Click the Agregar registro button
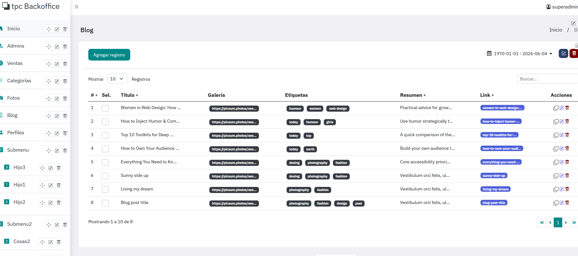 (109, 55)
